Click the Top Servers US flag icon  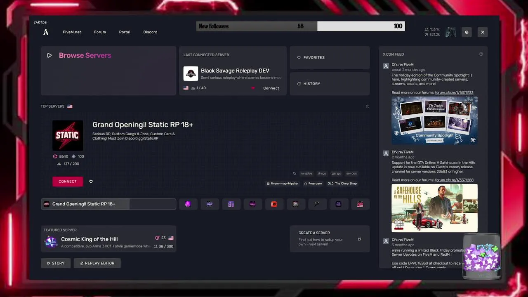point(70,106)
